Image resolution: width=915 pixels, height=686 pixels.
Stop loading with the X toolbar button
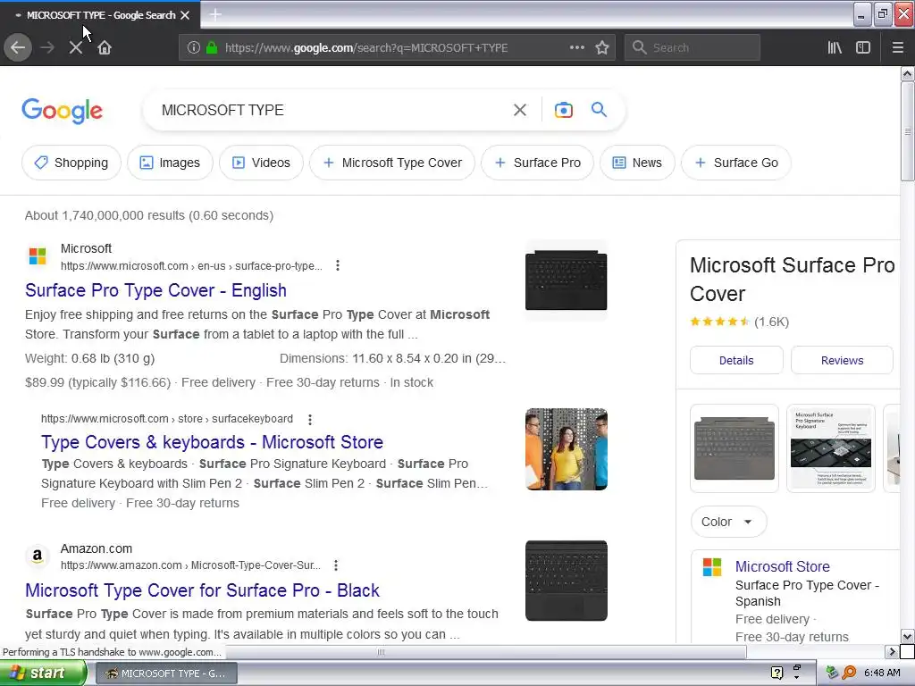(x=76, y=48)
